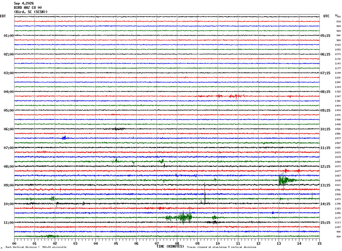Click the vertical division microvolts note

[36, 247]
